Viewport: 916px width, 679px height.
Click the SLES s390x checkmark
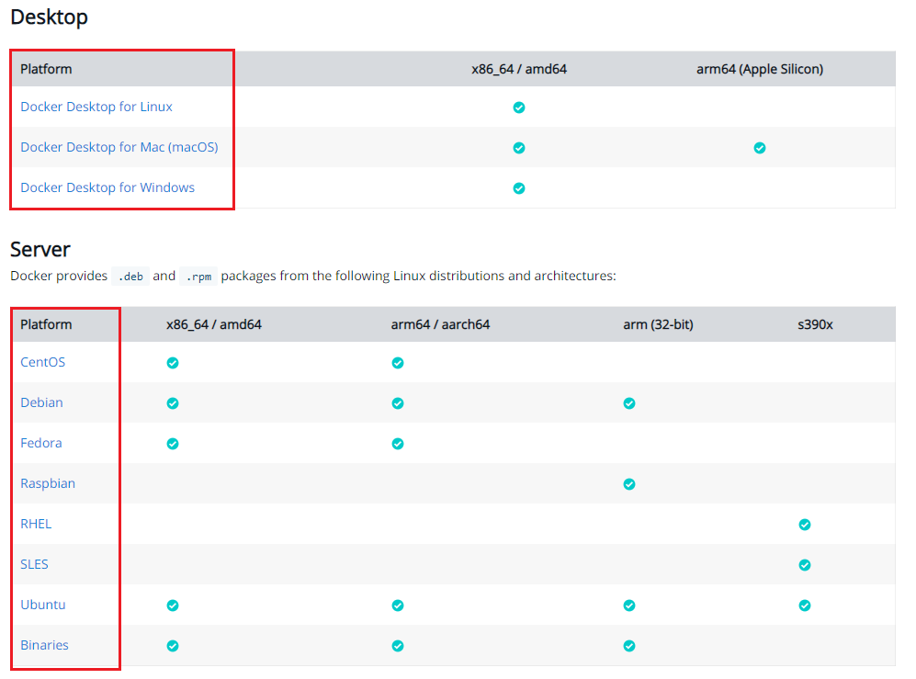click(805, 564)
